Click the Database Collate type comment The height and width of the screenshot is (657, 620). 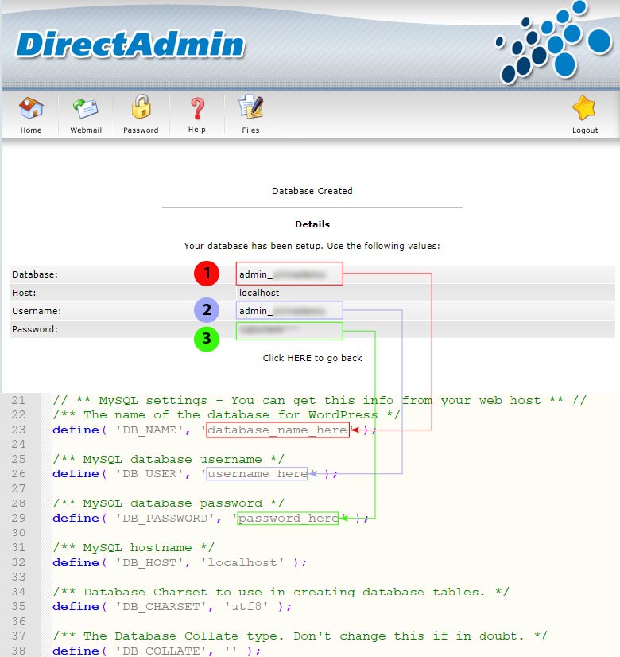(300, 636)
